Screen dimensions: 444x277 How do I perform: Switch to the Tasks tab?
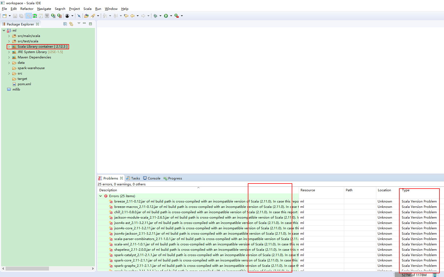(133, 178)
